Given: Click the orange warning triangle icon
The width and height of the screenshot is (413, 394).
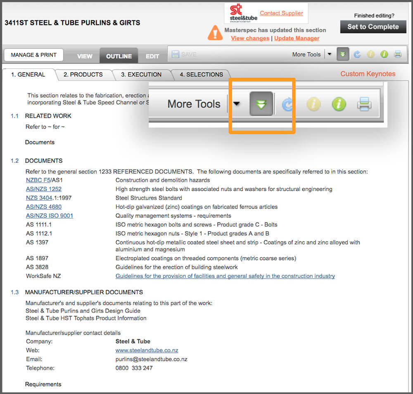Looking at the screenshot, I should pyautogui.click(x=215, y=33).
